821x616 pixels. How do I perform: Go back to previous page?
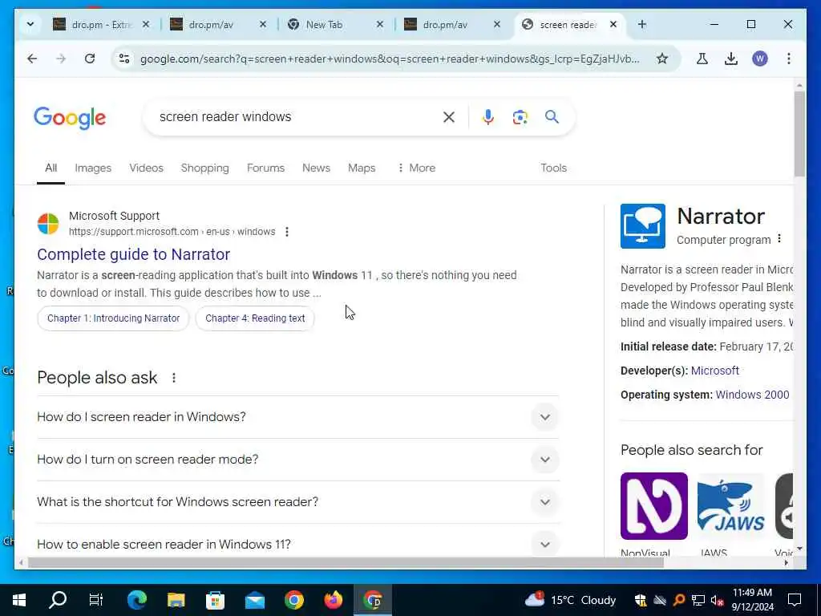coord(32,59)
